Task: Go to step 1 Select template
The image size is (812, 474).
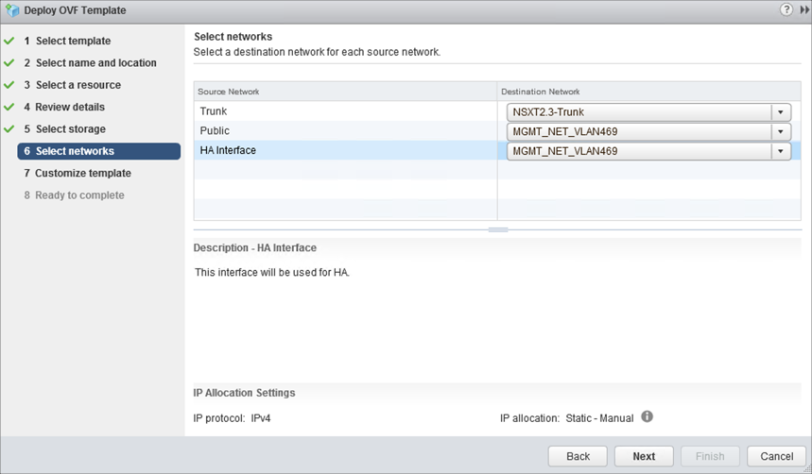Action: coord(67,41)
